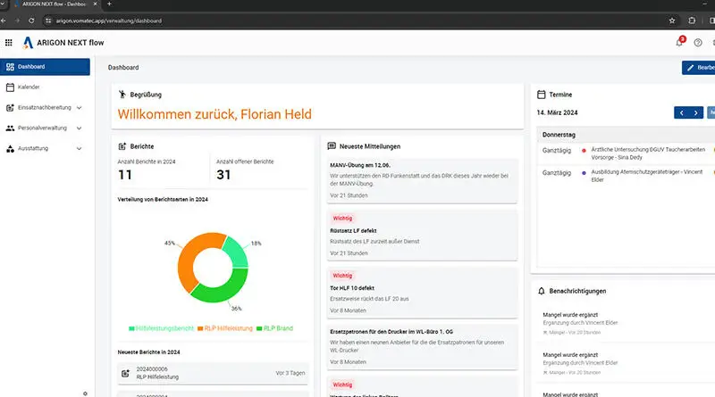
Task: Close the ARIGON NEXT flow browser tab
Action: [x=95, y=4]
